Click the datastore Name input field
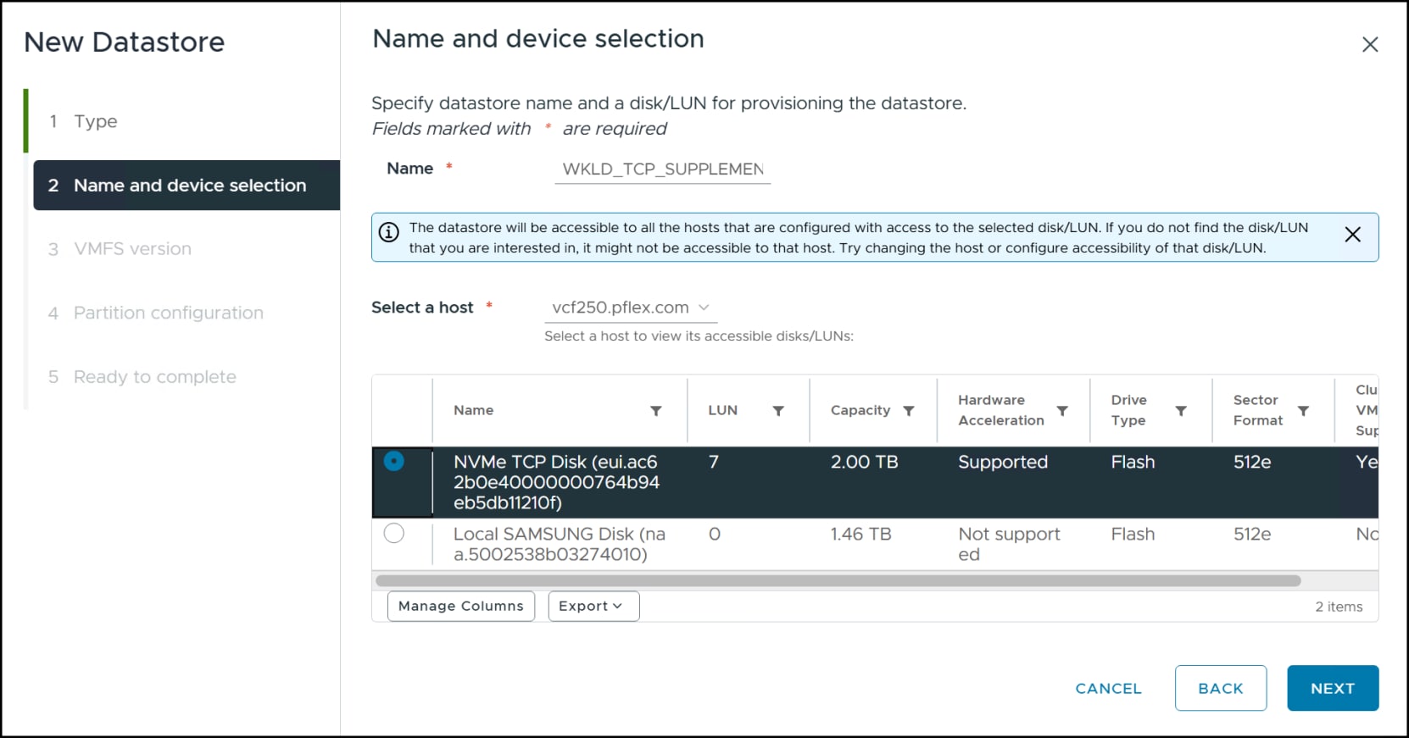 (x=663, y=169)
